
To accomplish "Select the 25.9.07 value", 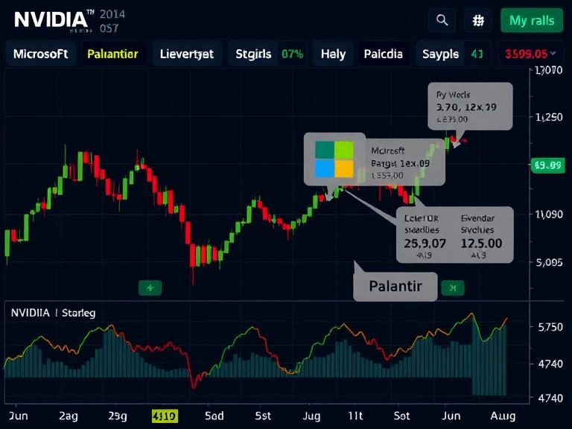I will pos(425,244).
